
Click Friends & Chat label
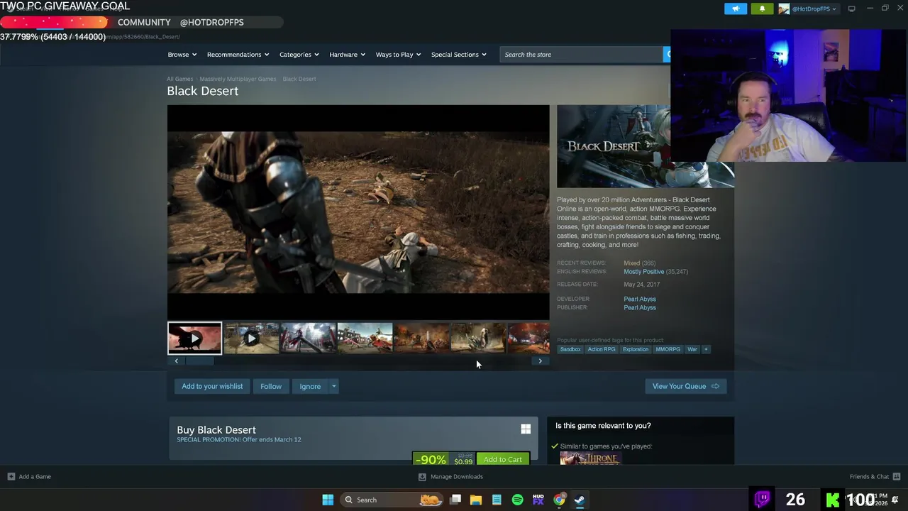click(x=869, y=476)
